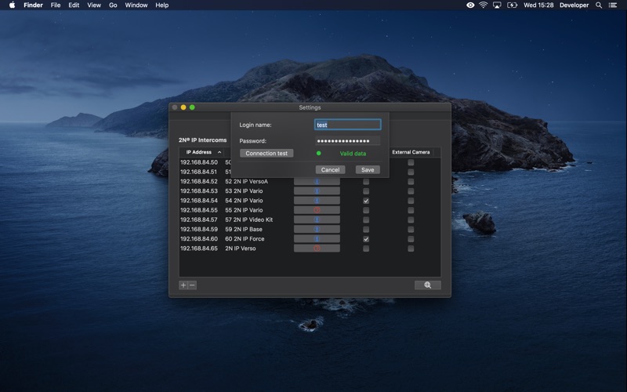Click the network search magnifier button
This screenshot has height=392, width=627.
[x=427, y=285]
